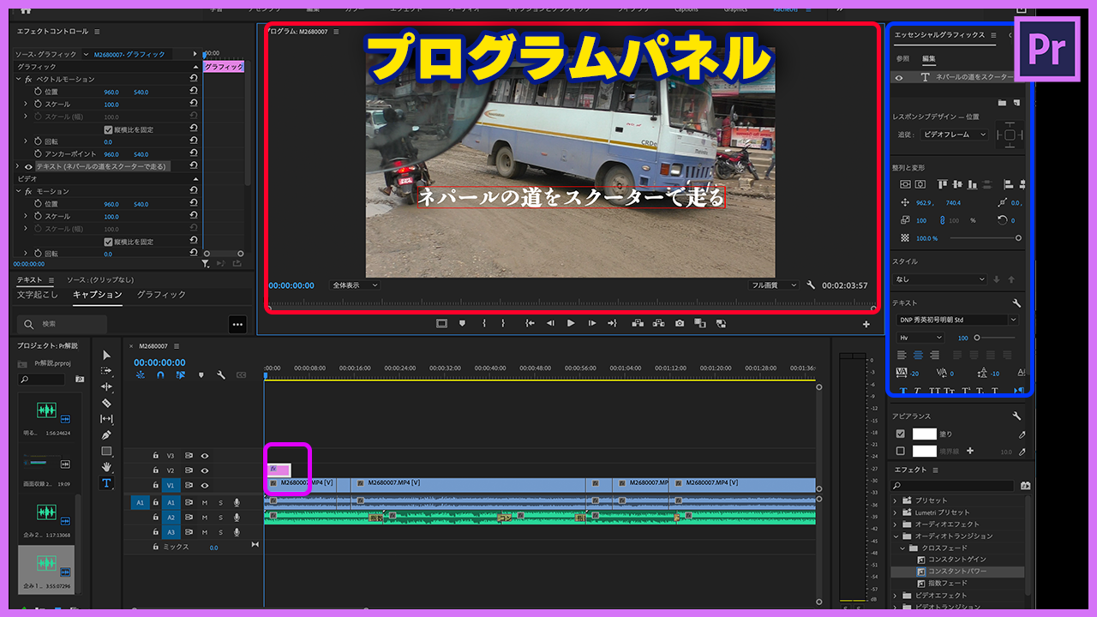Image resolution: width=1097 pixels, height=617 pixels.
Task: Open the 編集 tab in Essential Graphics
Action: (929, 58)
